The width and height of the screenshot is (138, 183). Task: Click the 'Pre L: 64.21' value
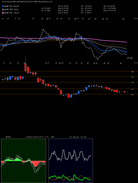[x=87, y=11]
